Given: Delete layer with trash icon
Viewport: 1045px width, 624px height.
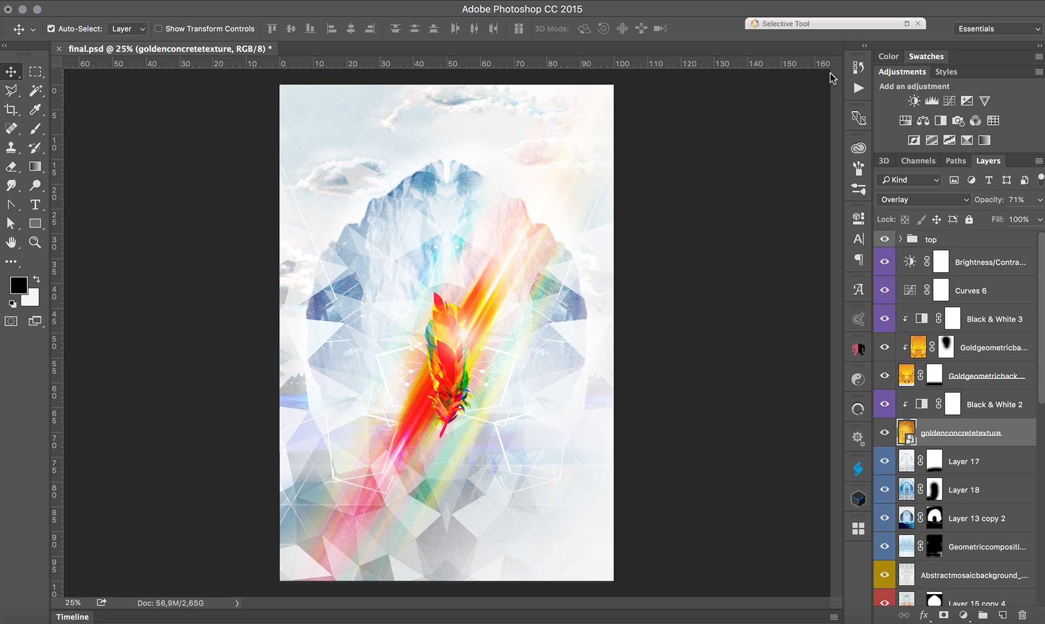Looking at the screenshot, I should tap(1022, 615).
